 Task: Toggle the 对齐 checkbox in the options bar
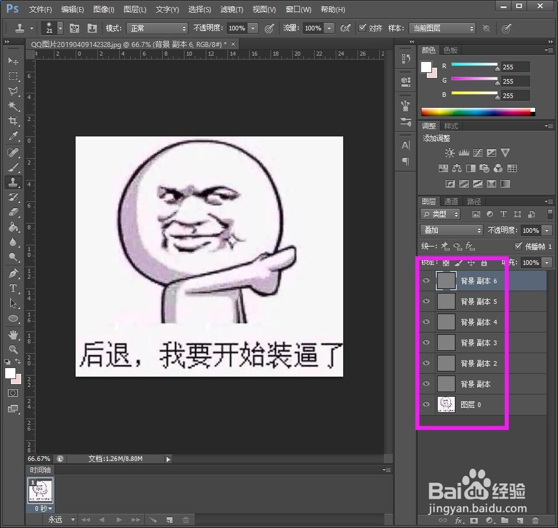click(363, 28)
